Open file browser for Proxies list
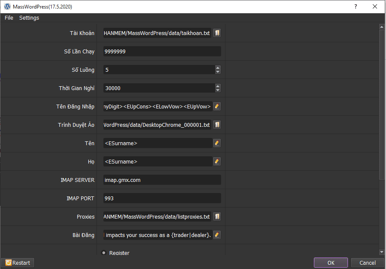This screenshot has width=386, height=269. 217,216
